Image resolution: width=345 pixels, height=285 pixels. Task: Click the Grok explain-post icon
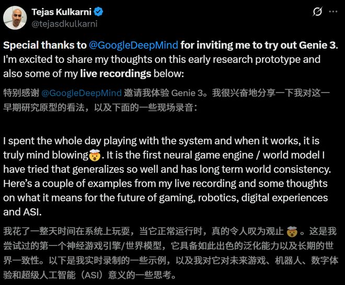pyautogui.click(x=317, y=12)
